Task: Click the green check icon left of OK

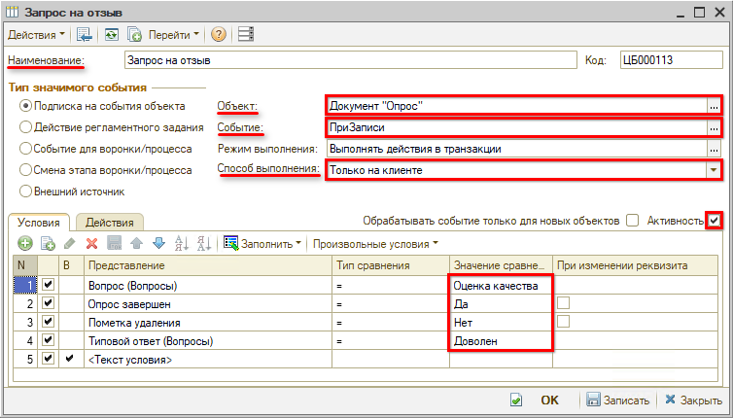Action: click(x=516, y=401)
